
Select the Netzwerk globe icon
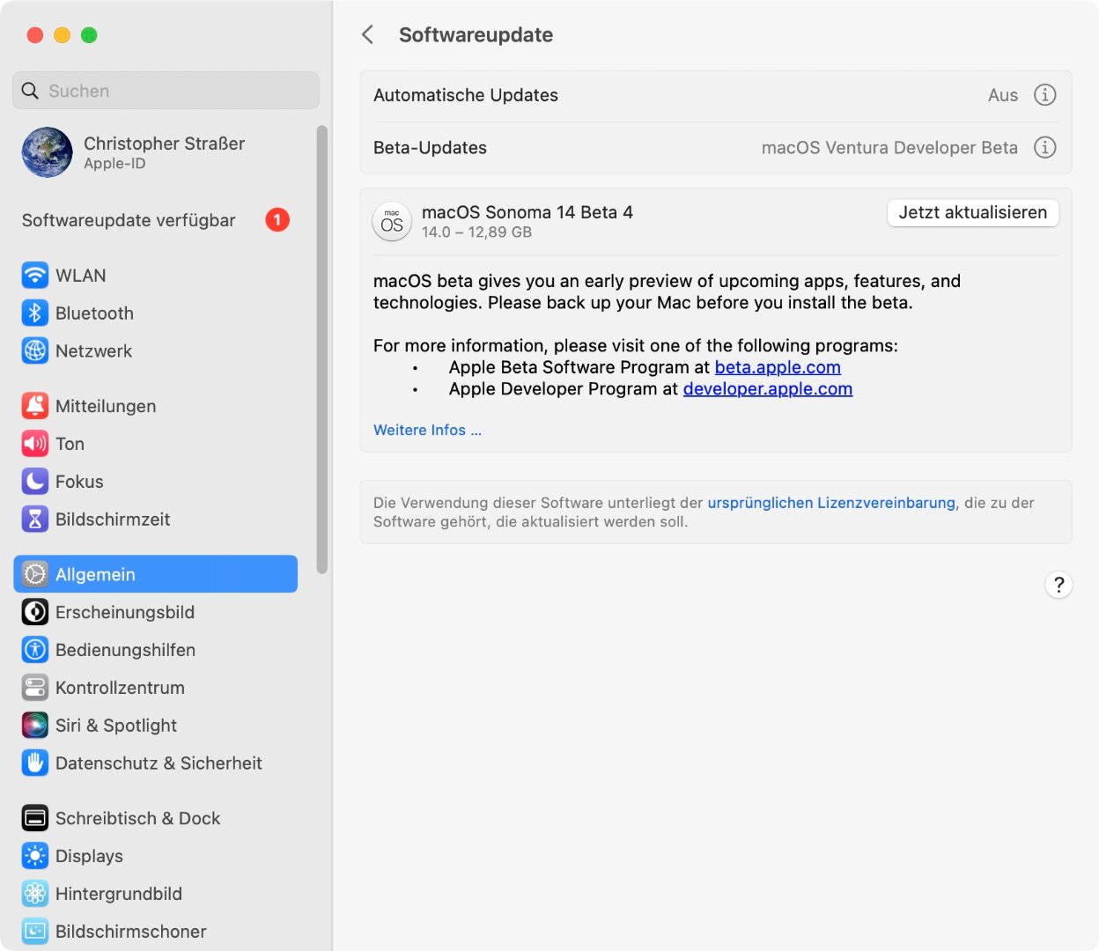(x=35, y=351)
